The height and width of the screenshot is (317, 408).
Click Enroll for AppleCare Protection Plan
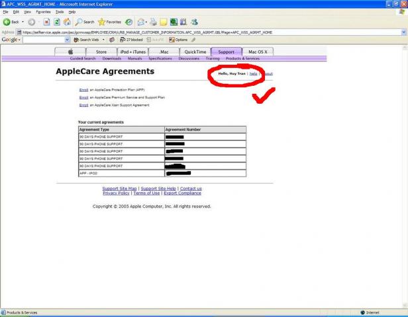(x=83, y=90)
